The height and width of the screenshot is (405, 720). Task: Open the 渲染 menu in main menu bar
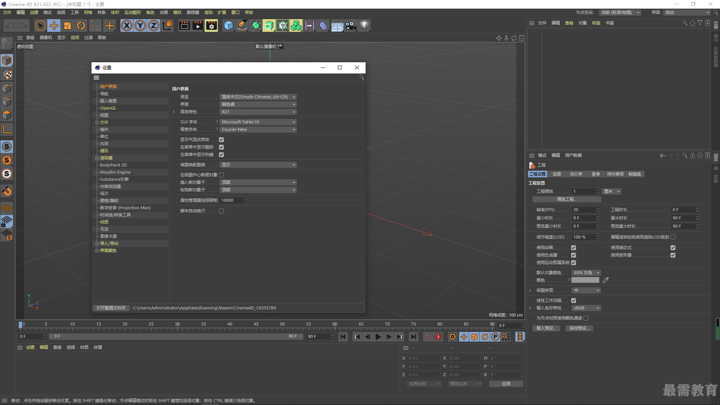(x=208, y=12)
